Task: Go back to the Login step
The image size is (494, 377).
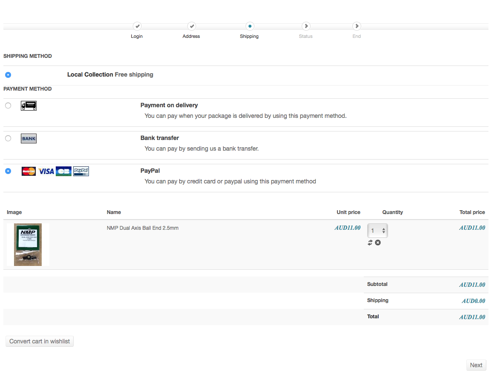Action: (x=137, y=26)
